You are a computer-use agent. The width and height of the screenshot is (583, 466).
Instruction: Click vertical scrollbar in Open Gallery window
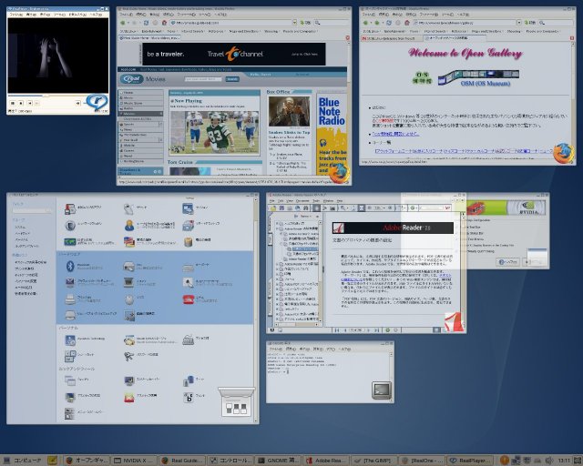point(573,100)
